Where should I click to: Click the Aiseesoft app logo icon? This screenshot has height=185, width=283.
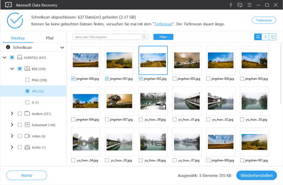[x=8, y=5]
